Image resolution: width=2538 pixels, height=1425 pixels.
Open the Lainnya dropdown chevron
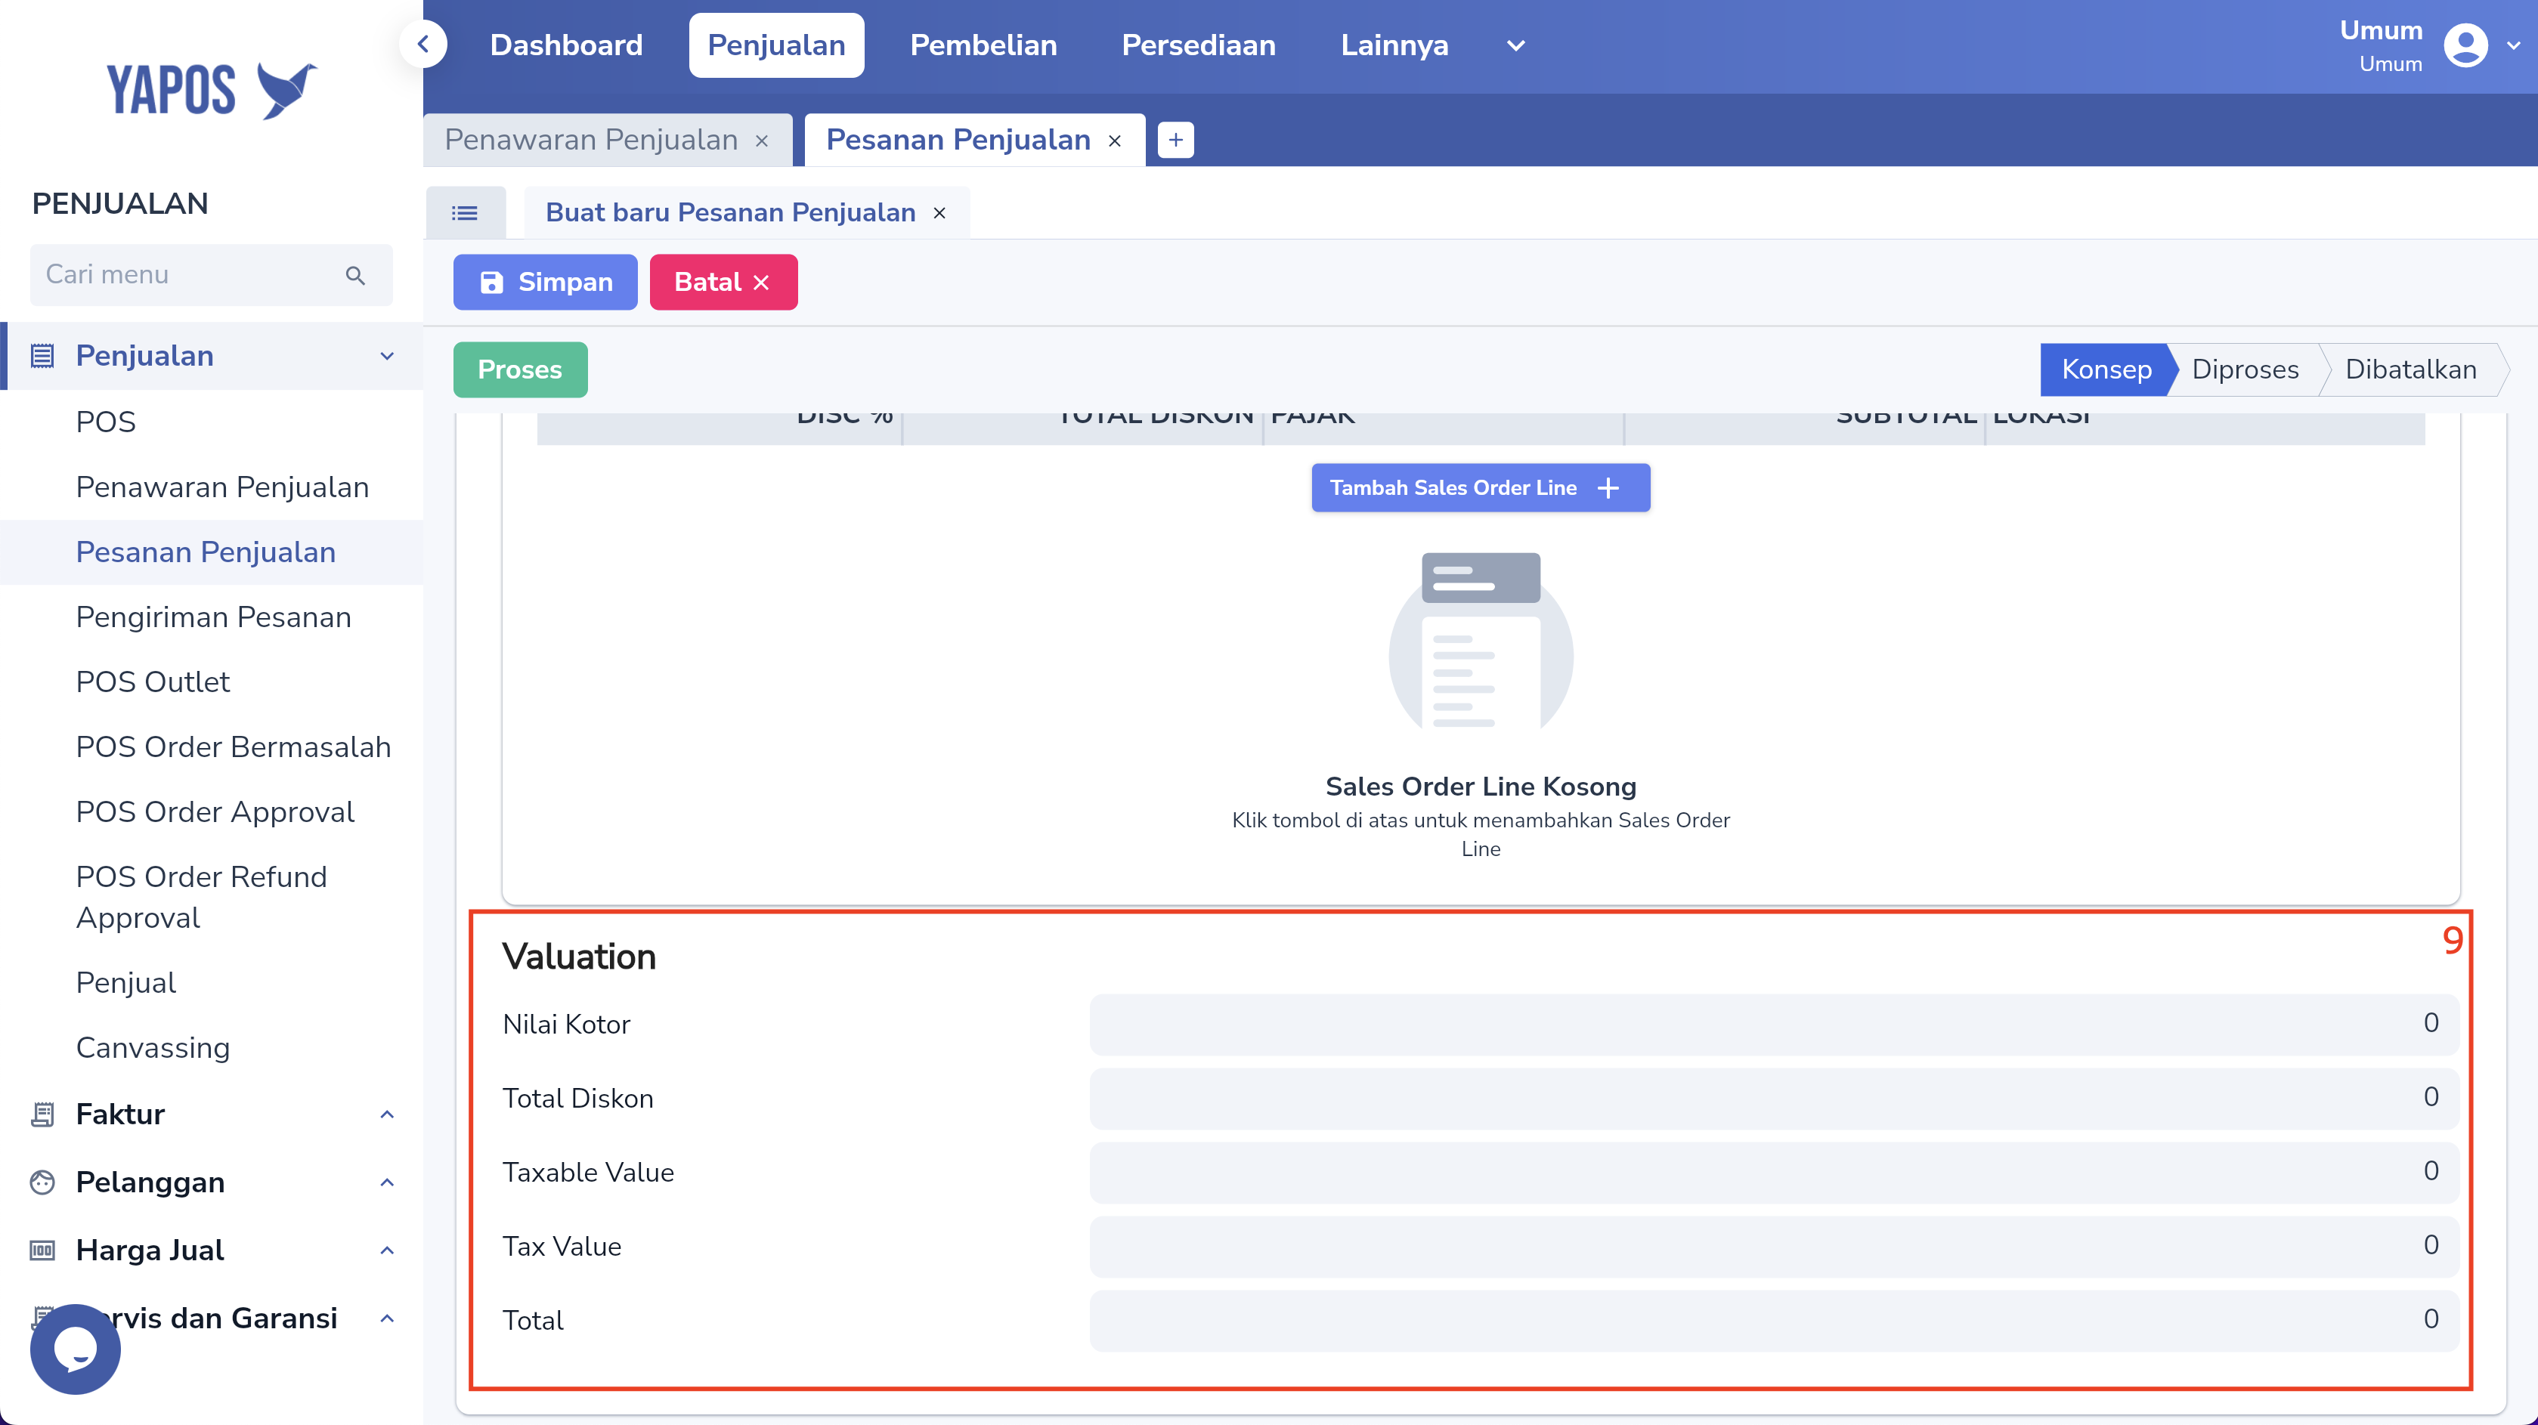click(1516, 45)
